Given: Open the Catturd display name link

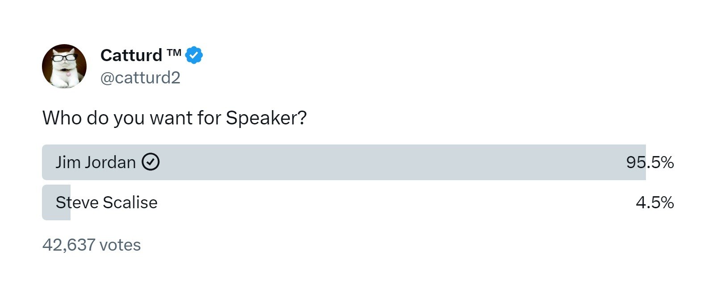Looking at the screenshot, I should 131,55.
